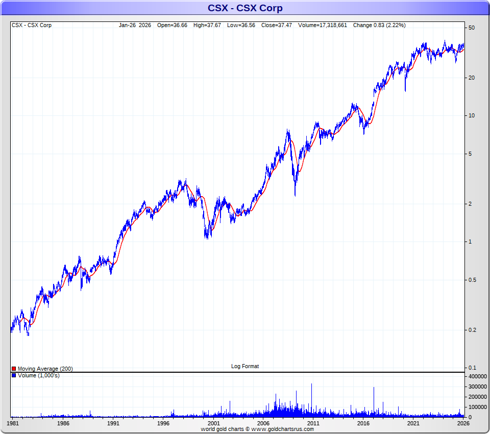Screen dimensions: 490x434
Task: Click the volume axis label '200000'
Action: [x=478, y=397]
